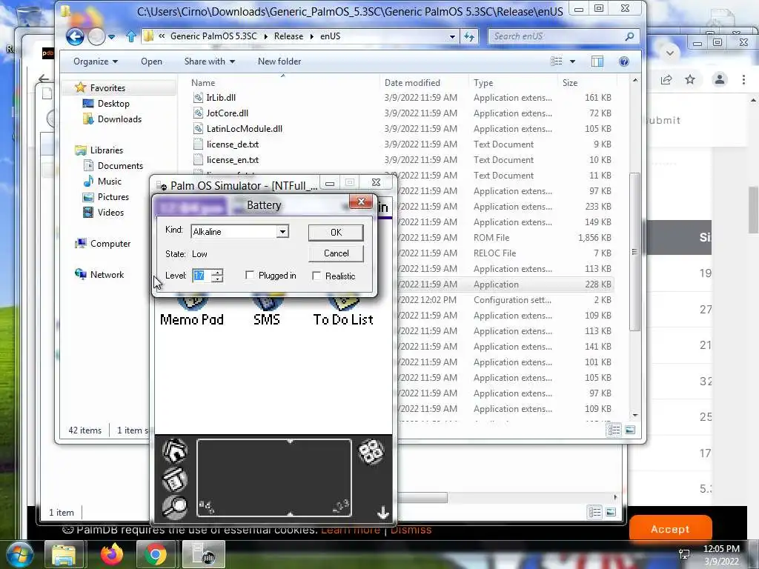The width and height of the screenshot is (759, 569).
Task: Click the Explorer vertical scrollbar thumb
Action: [634, 252]
